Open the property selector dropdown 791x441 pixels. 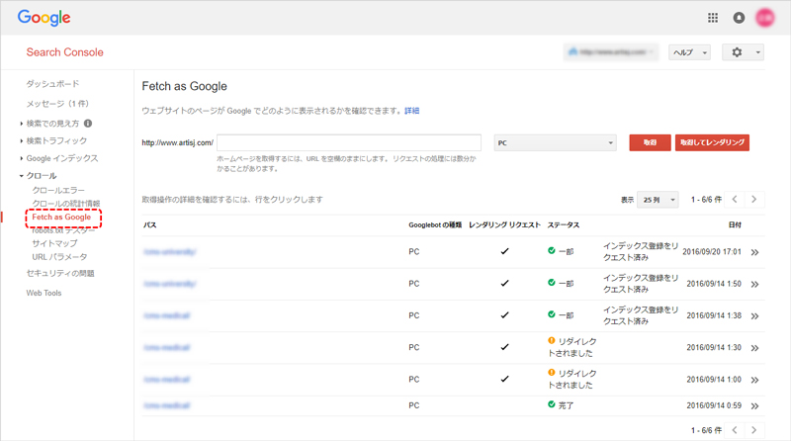pyautogui.click(x=611, y=52)
